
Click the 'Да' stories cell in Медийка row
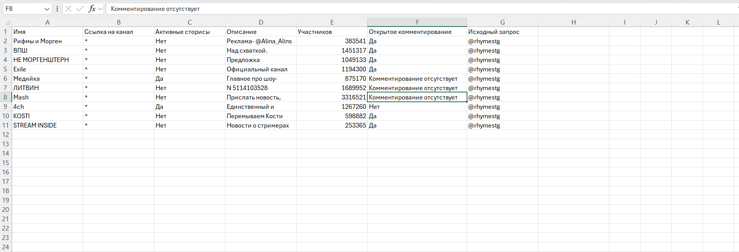pyautogui.click(x=190, y=78)
